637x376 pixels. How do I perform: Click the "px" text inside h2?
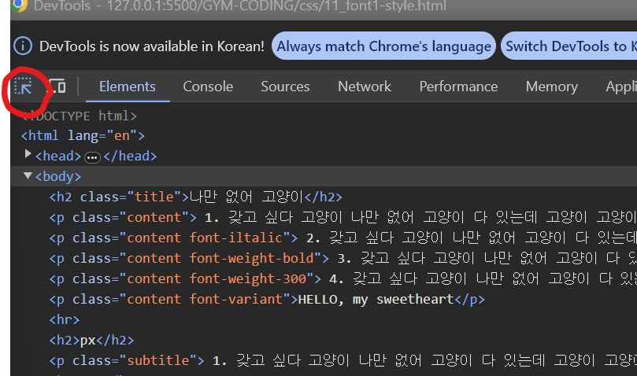point(87,341)
